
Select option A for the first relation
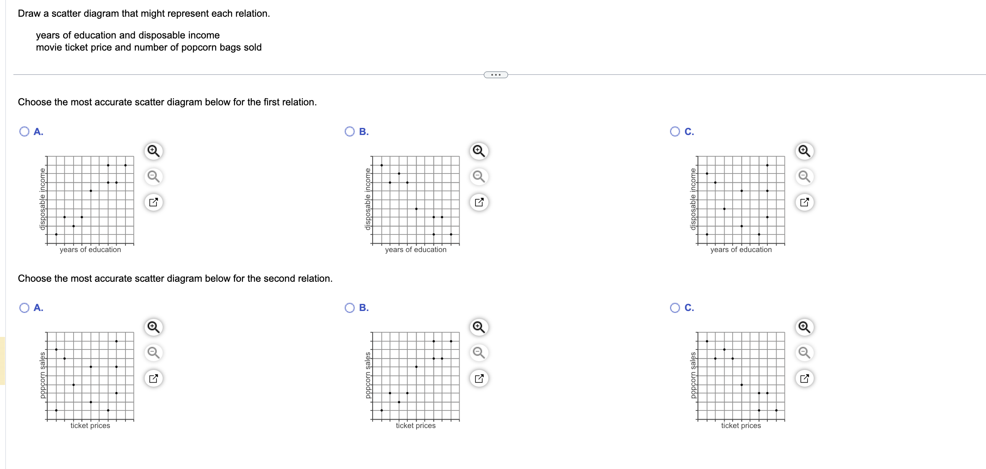click(x=24, y=132)
